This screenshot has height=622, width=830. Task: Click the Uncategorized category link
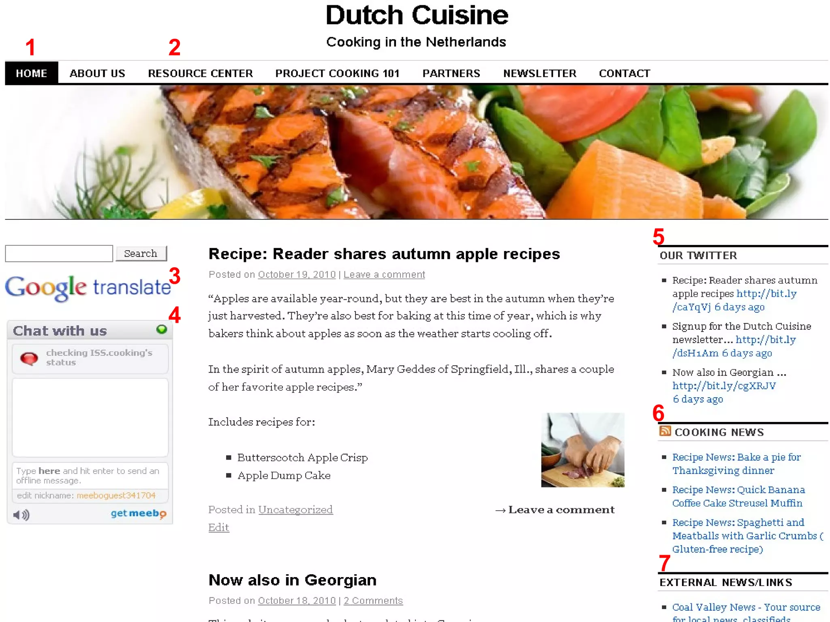tap(295, 509)
